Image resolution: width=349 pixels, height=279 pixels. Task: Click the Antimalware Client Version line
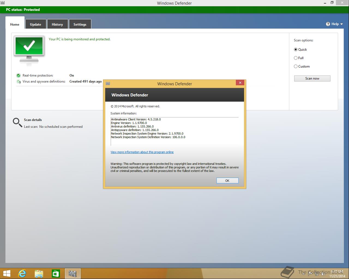point(136,119)
